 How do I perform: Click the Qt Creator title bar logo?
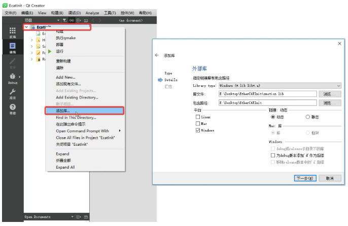click(x=5, y=6)
